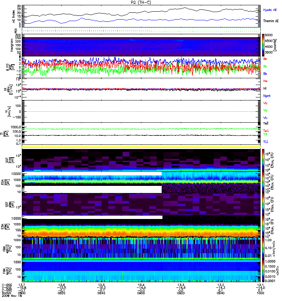Screen dimensions: 282x301
Task: Click the FBK scm nT color bar
Action: coord(263,271)
